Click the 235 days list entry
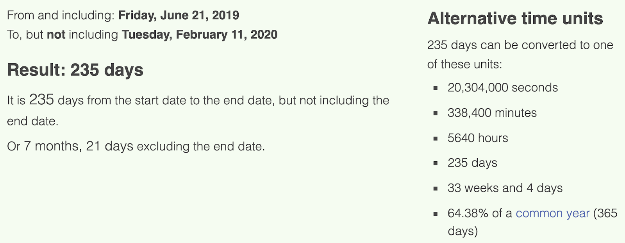This screenshot has width=625, height=243. point(472,163)
